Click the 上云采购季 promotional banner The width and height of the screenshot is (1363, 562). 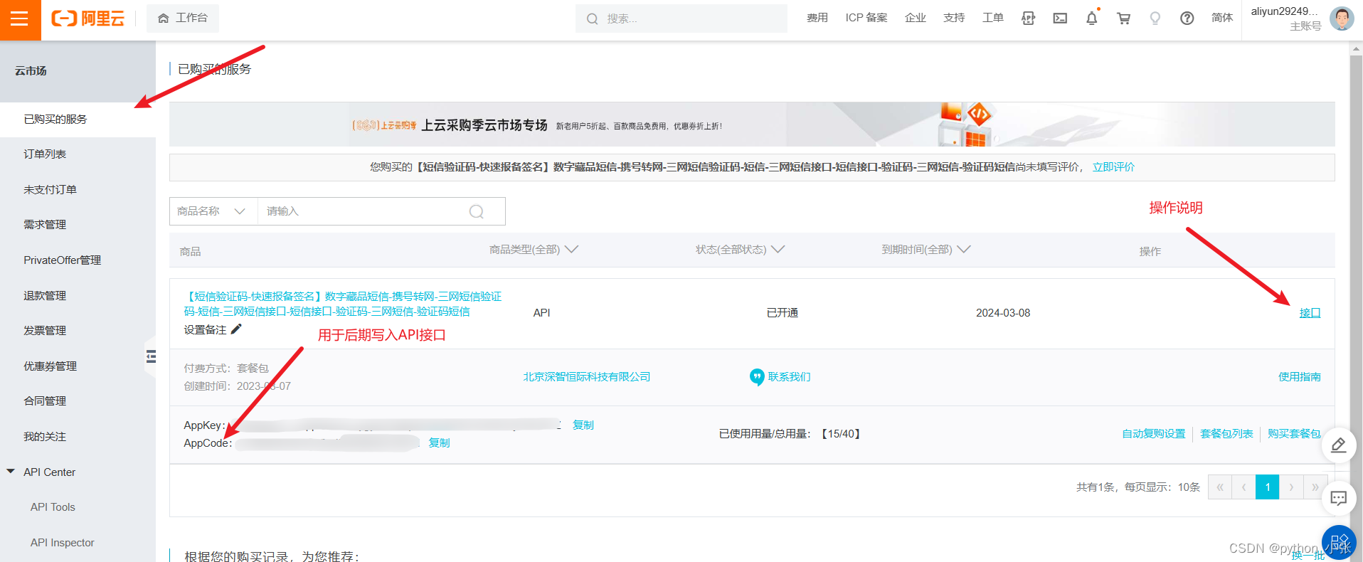pyautogui.click(x=752, y=124)
